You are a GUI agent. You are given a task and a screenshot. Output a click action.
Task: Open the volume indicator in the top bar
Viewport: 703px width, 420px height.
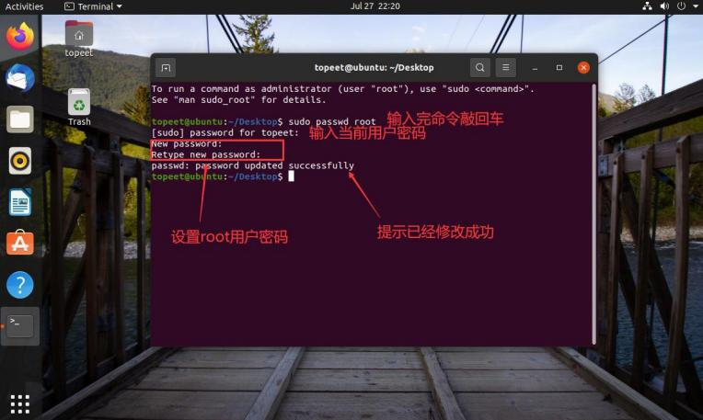(664, 6)
